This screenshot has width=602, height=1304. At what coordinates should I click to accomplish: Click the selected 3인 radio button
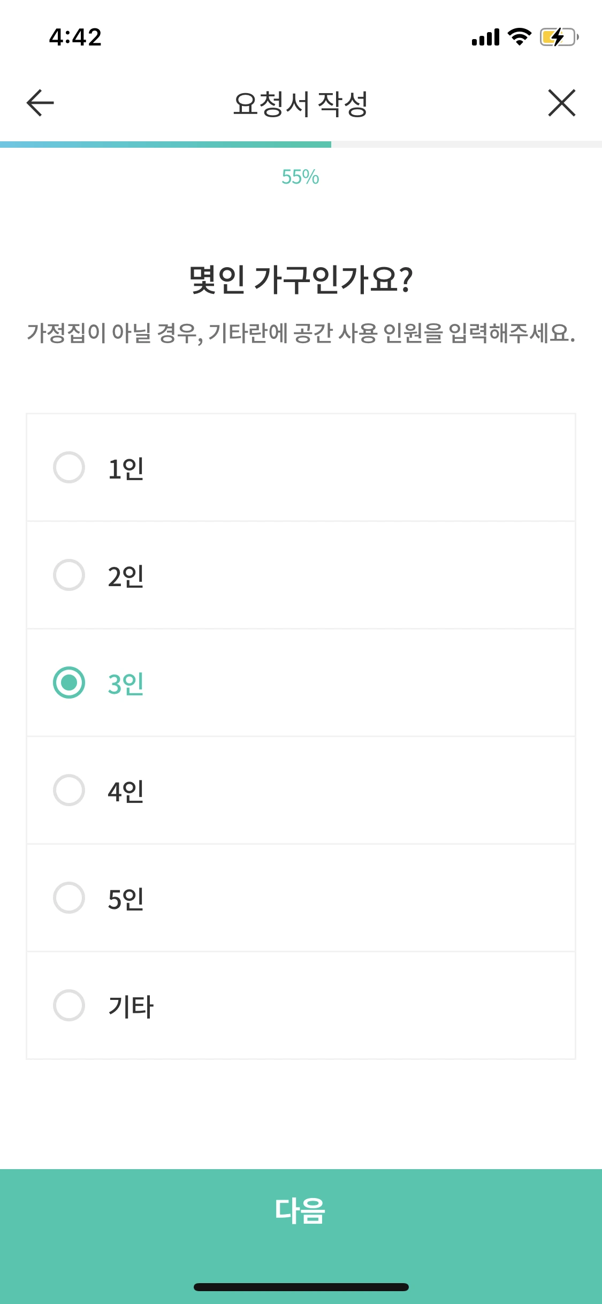[x=69, y=683]
